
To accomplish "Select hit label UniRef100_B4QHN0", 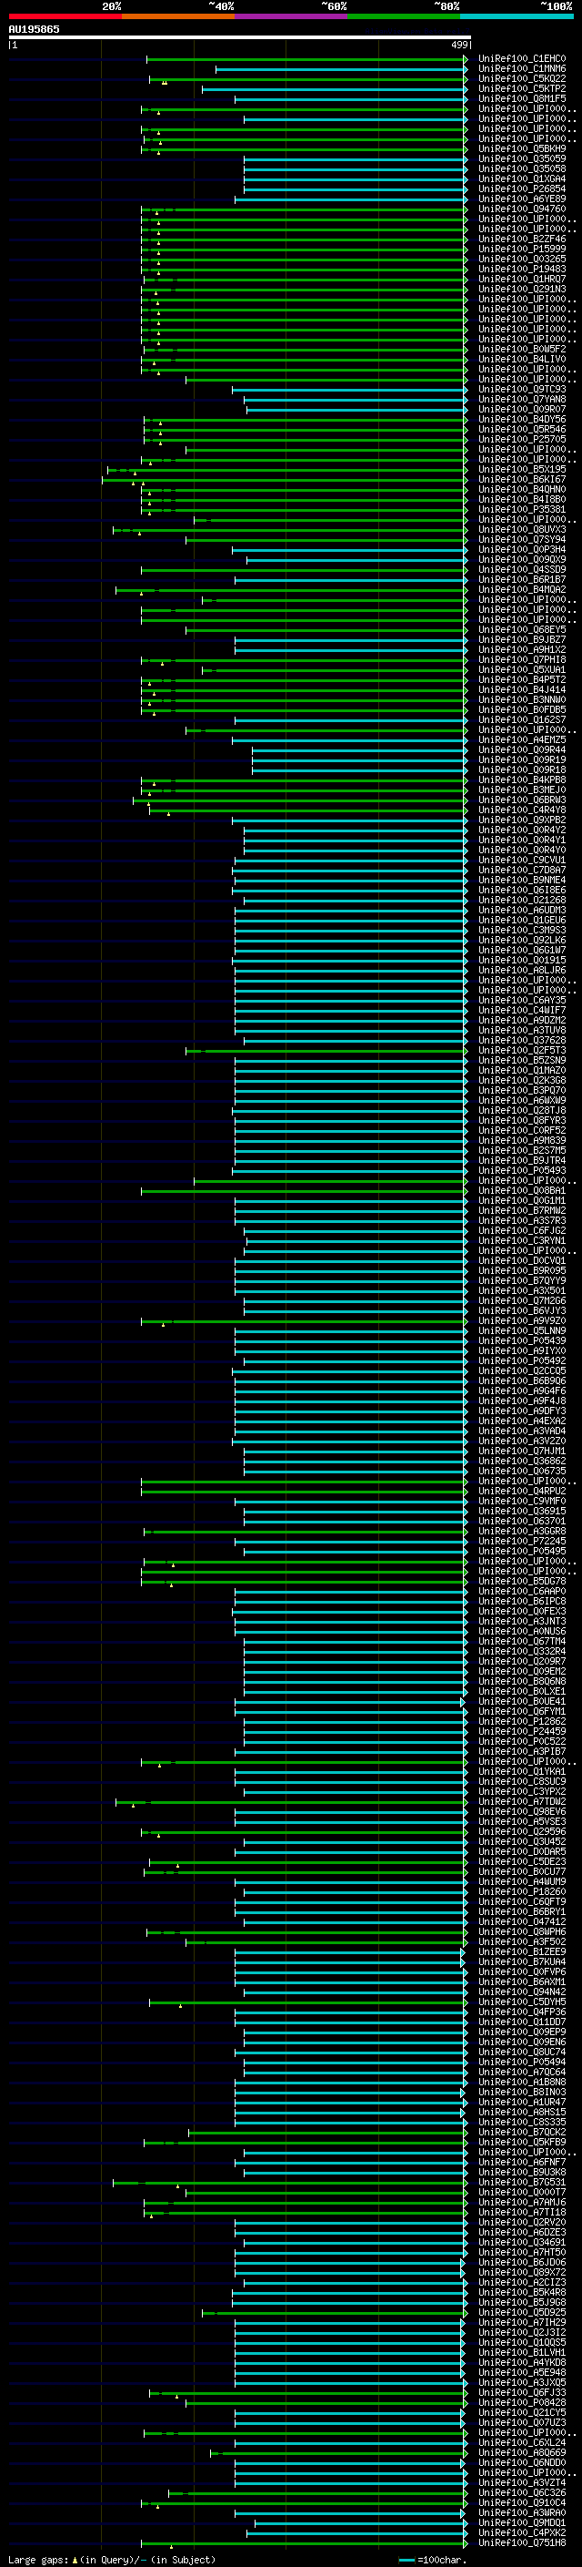I will [521, 489].
